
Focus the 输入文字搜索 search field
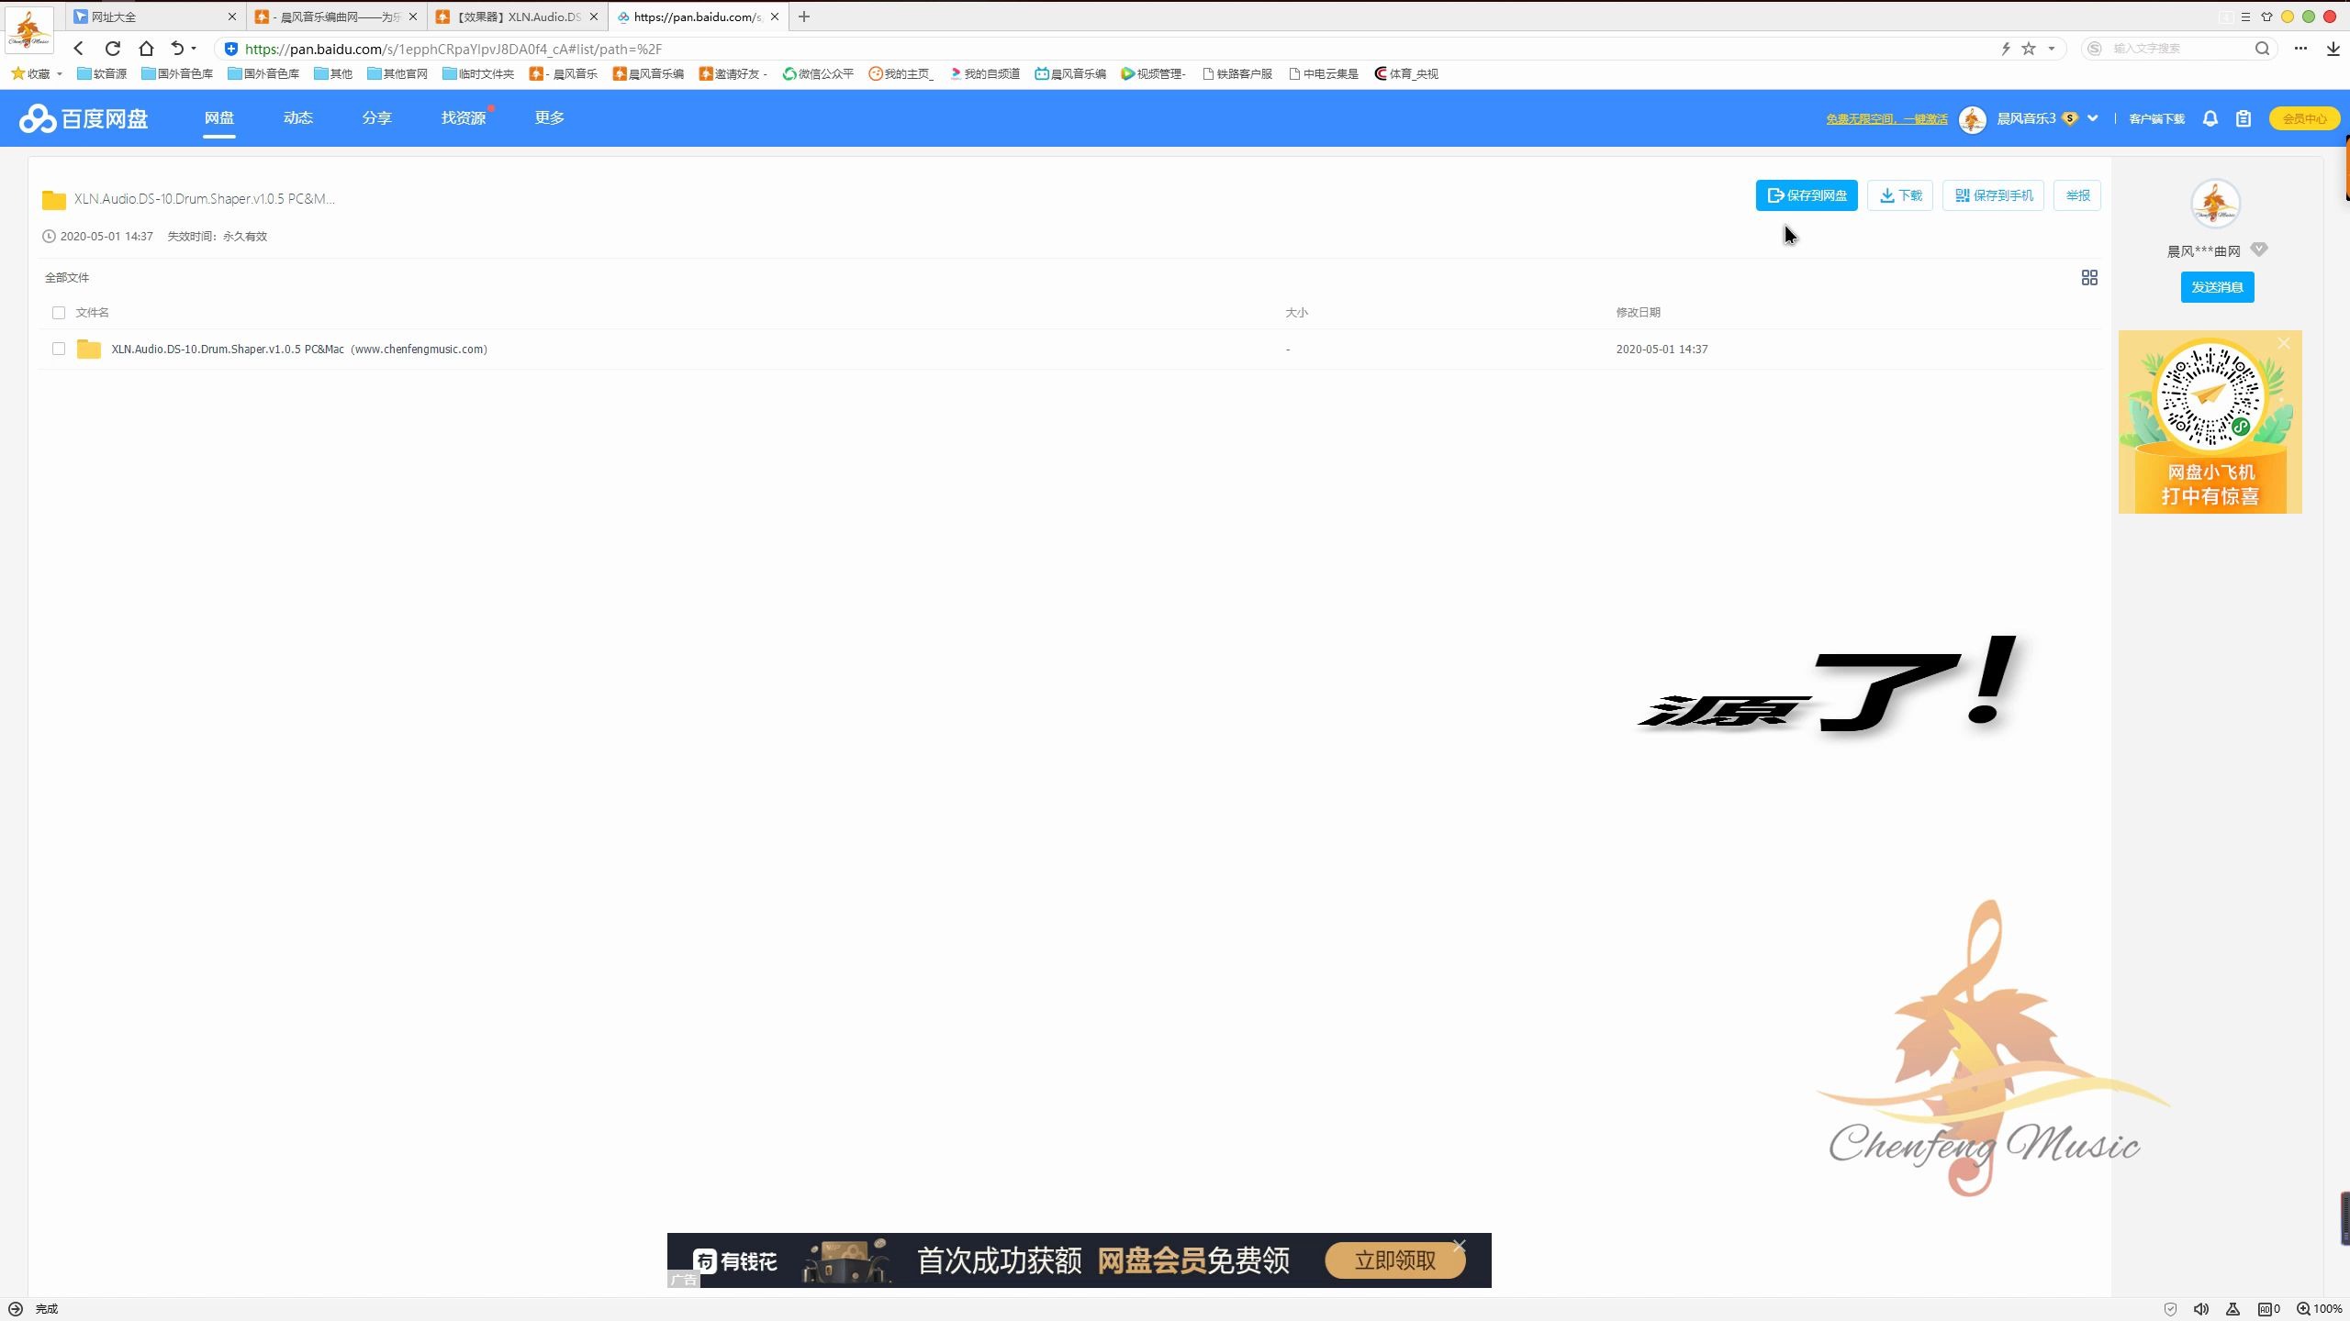coord(2180,49)
